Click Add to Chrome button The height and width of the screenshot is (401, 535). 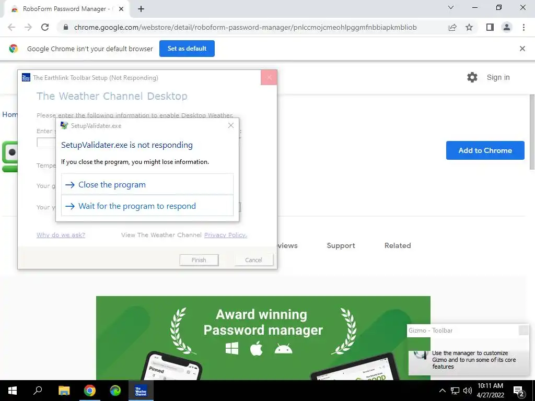click(x=485, y=150)
